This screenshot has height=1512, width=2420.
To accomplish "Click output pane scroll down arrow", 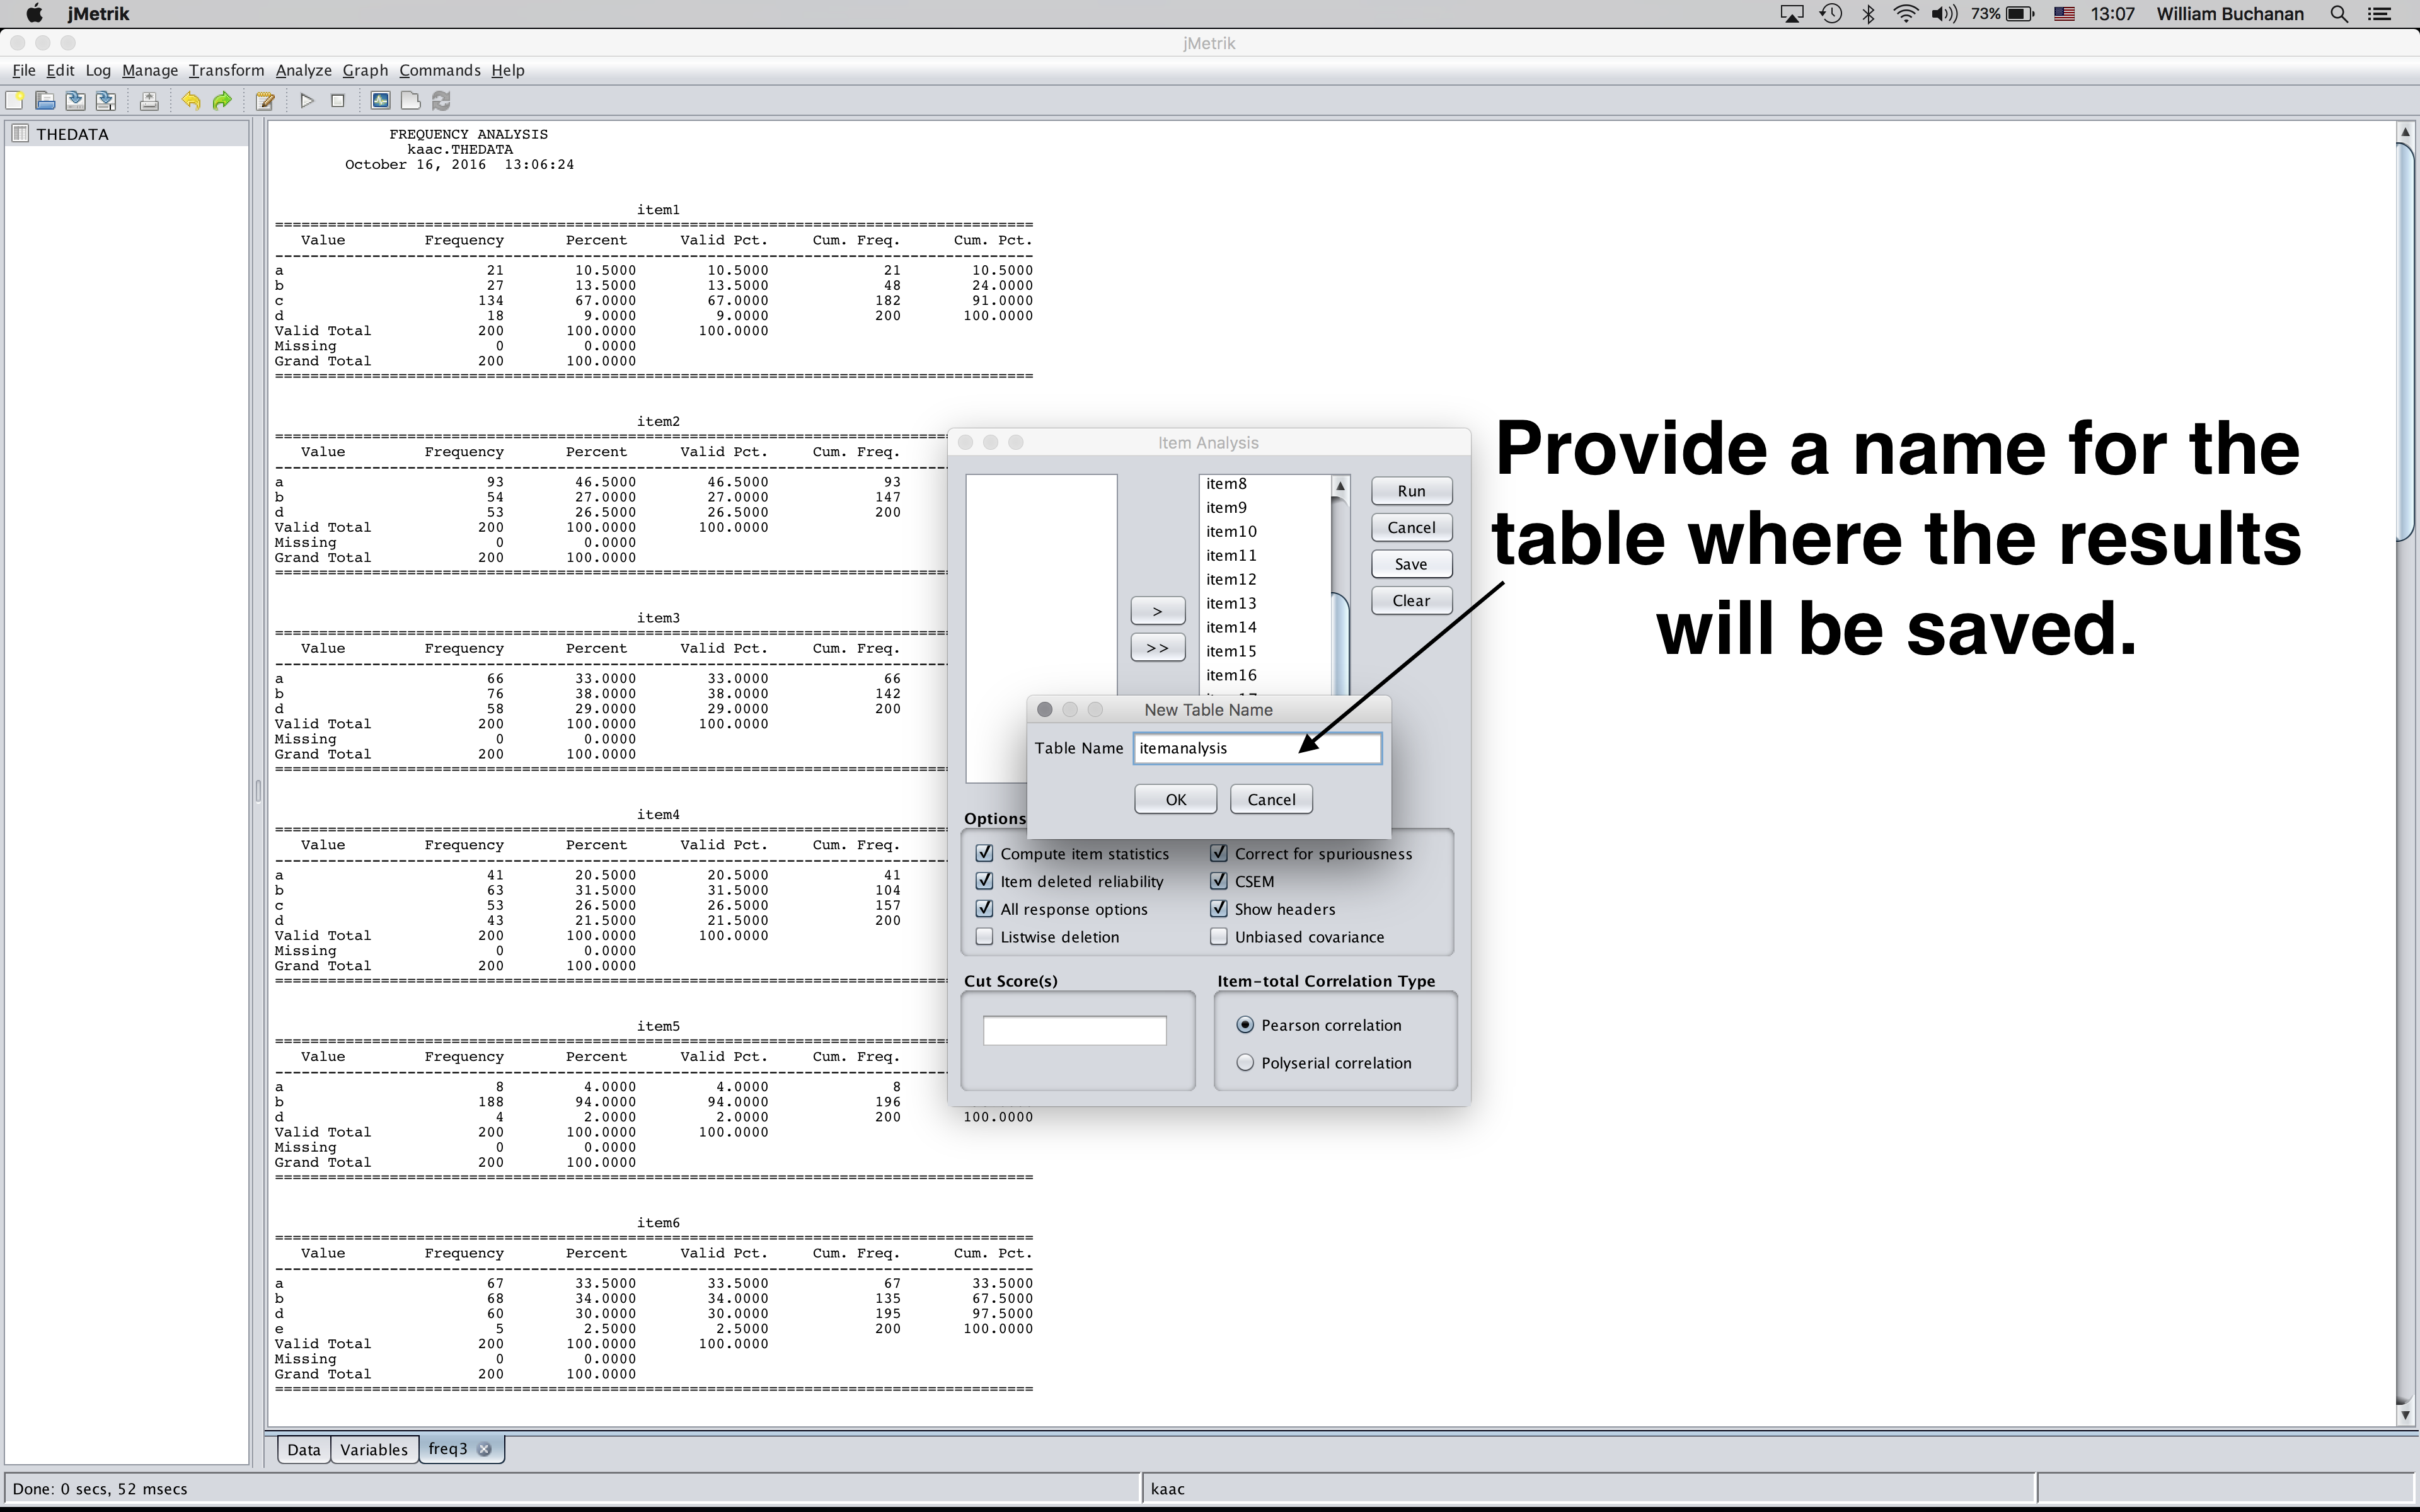I will pos(2405,1414).
